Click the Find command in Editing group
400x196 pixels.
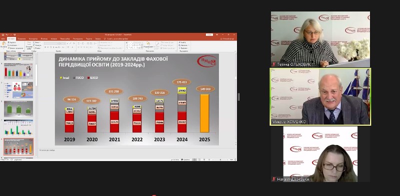(182, 42)
